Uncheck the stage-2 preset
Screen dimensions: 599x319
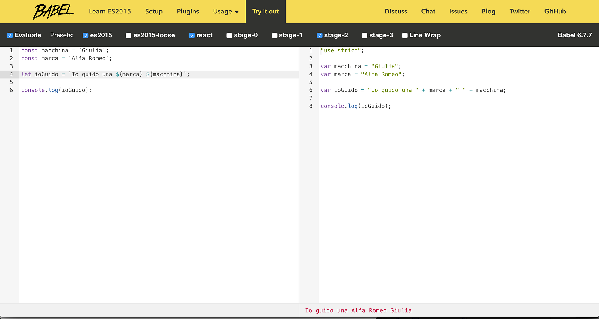coord(320,35)
